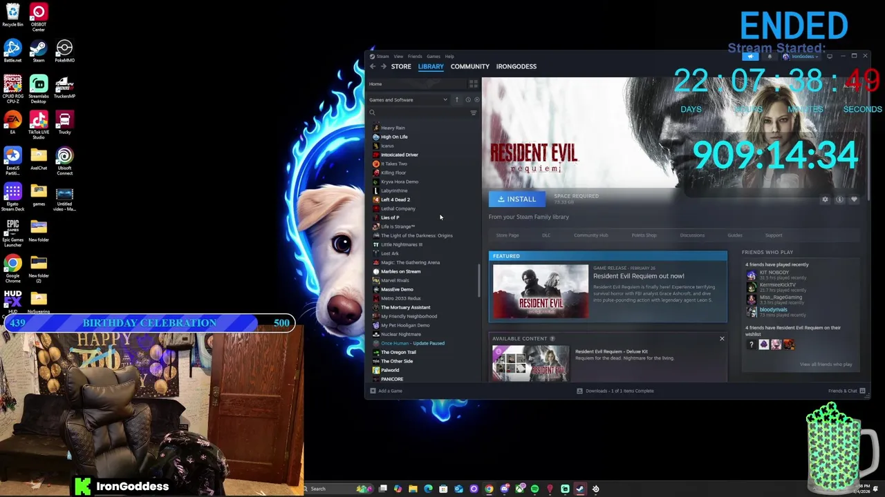Screen dimensions: 885x497
Task: Show ready-to-play games filter icon
Action: tap(476, 99)
